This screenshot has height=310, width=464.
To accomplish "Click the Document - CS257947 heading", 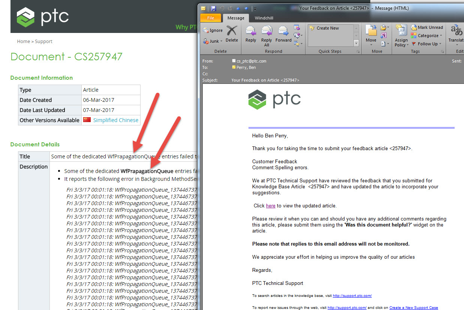I will tap(66, 57).
